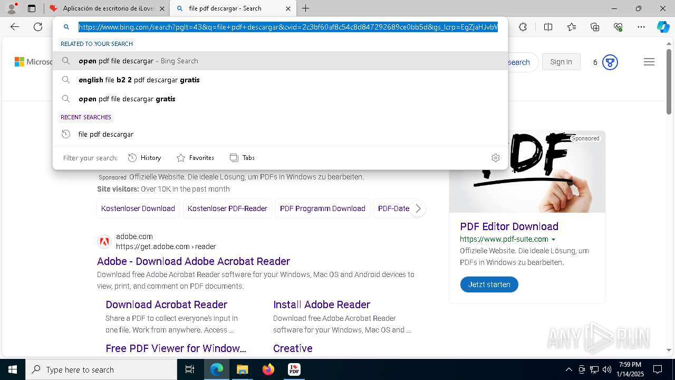Image resolution: width=675 pixels, height=380 pixels.
Task: Click Jetzt starten button
Action: pyautogui.click(x=489, y=284)
